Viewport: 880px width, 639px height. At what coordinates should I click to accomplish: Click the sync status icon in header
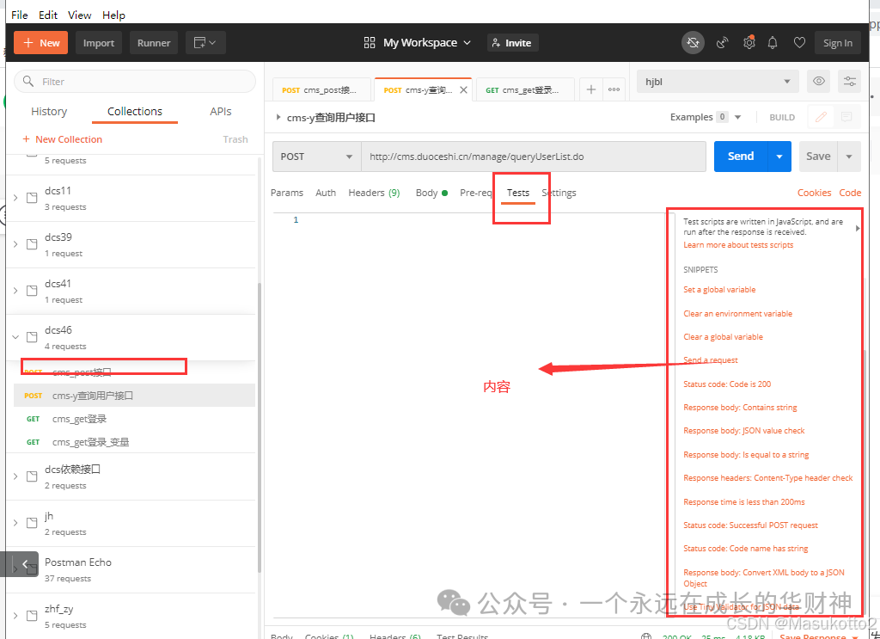pos(694,43)
